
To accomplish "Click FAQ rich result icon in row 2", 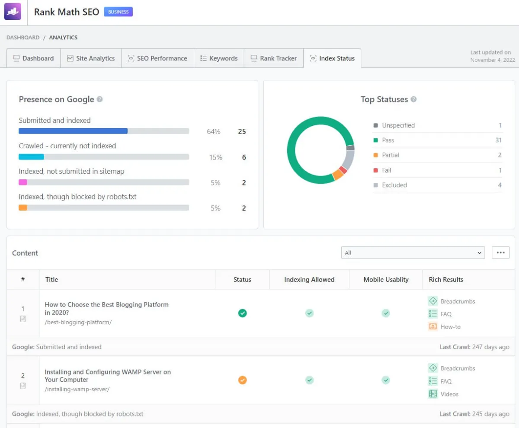I will (432, 381).
